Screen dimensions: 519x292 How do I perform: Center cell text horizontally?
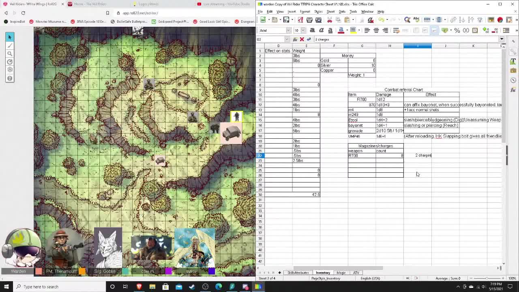[x=376, y=30]
